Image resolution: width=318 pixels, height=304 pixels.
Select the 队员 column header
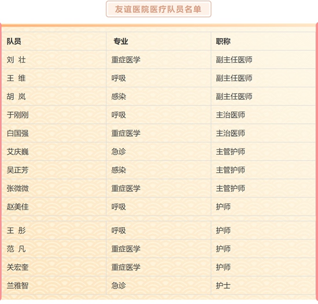pos(14,42)
